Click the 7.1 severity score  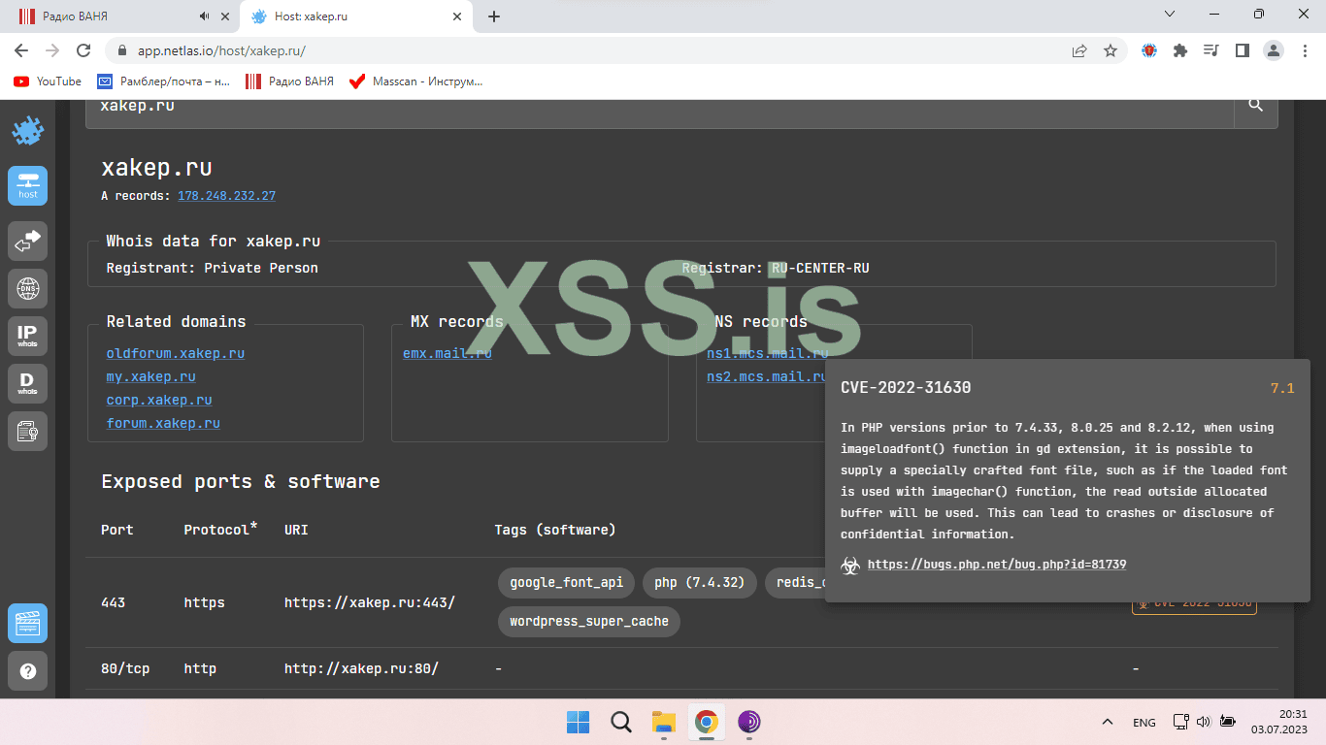pyautogui.click(x=1282, y=388)
